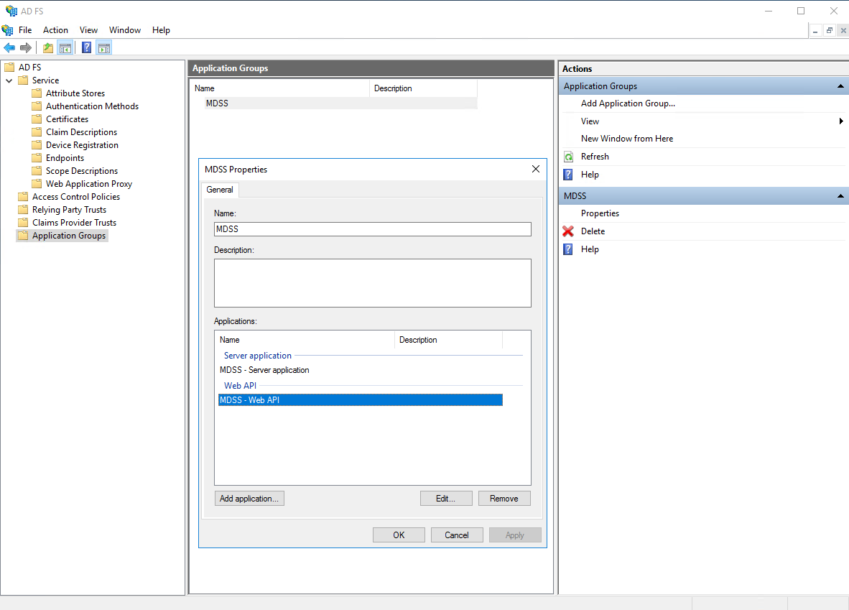
Task: Select Claims Provider Trusts tree node
Action: click(x=74, y=223)
